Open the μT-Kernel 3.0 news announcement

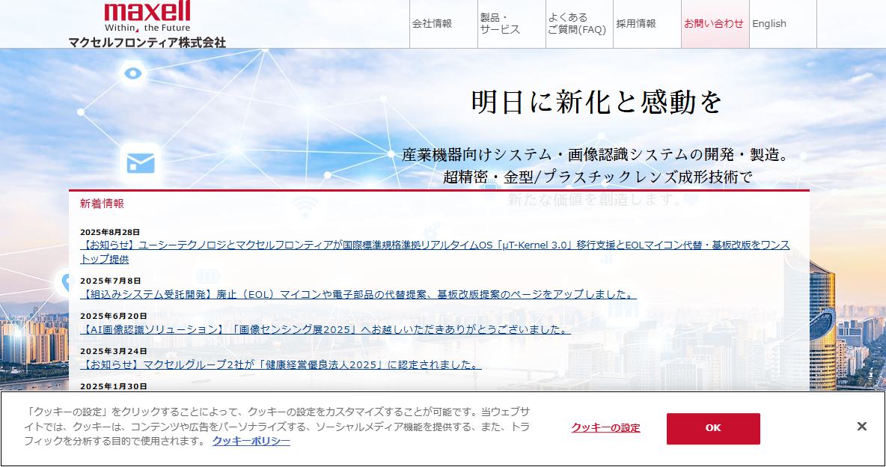pyautogui.click(x=435, y=252)
